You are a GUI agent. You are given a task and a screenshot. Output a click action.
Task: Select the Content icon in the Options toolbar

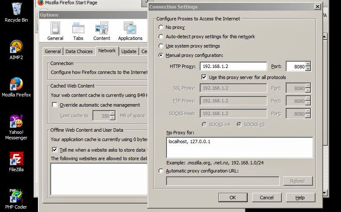pos(102,31)
